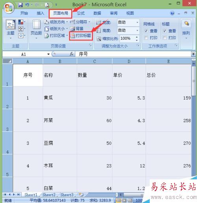Screen dimensions: 197x203
Task: Select column D header
Action: [129, 61]
